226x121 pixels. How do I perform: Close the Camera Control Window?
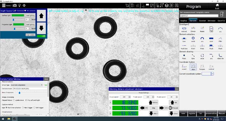pos(46,79)
